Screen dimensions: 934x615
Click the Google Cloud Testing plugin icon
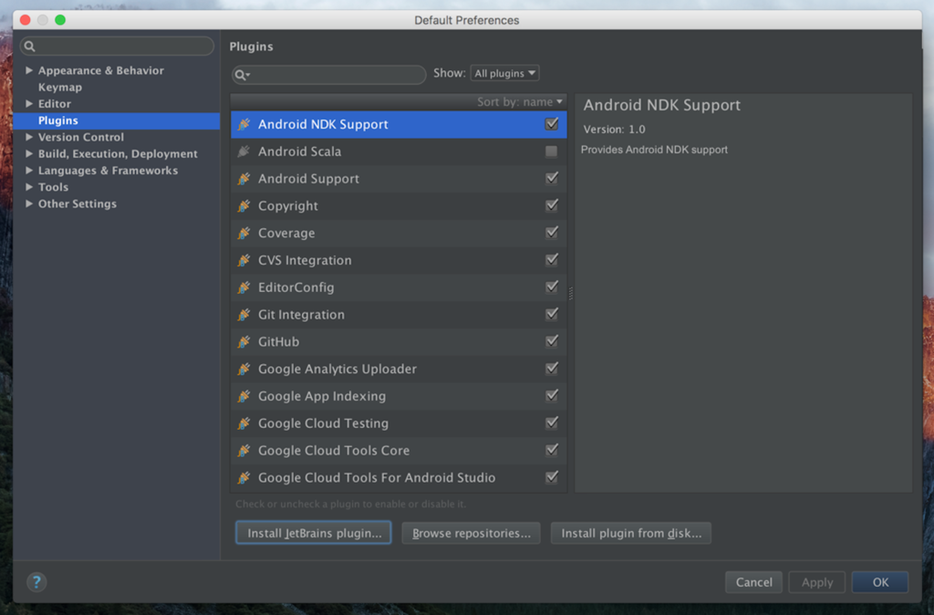pyautogui.click(x=244, y=423)
